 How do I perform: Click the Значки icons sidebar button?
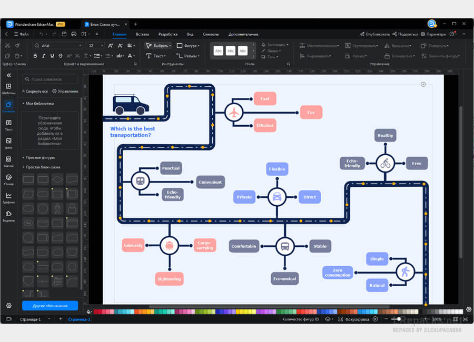pyautogui.click(x=8, y=161)
